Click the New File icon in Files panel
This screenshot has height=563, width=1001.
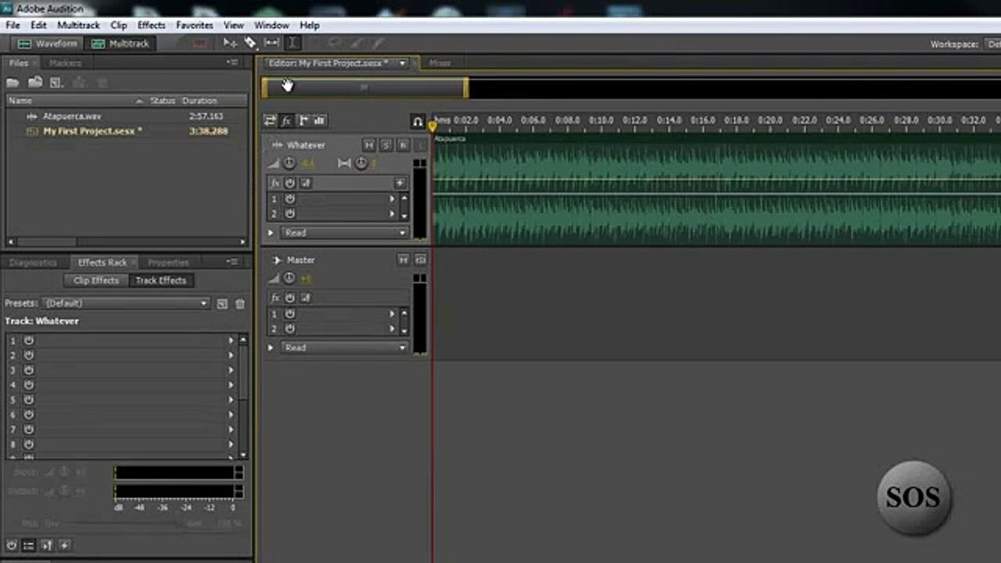click(x=56, y=82)
